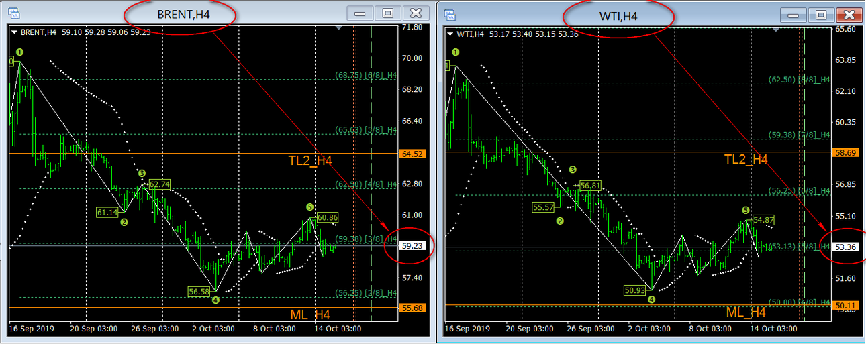This screenshot has height=344, width=866.
Task: Select the chart shift marker on WTI chart
Action: click(x=775, y=30)
